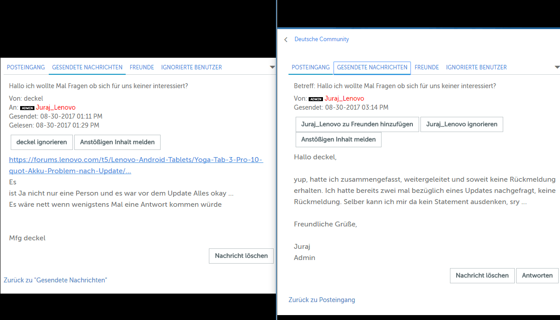Delete the message in right window

482,275
